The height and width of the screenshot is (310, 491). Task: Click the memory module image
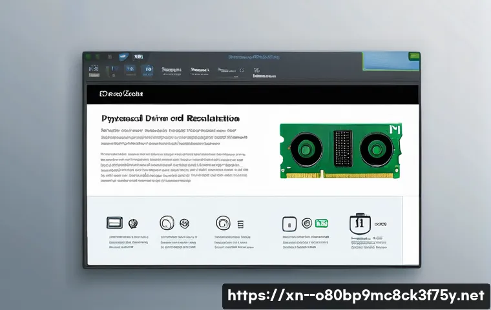(x=342, y=150)
